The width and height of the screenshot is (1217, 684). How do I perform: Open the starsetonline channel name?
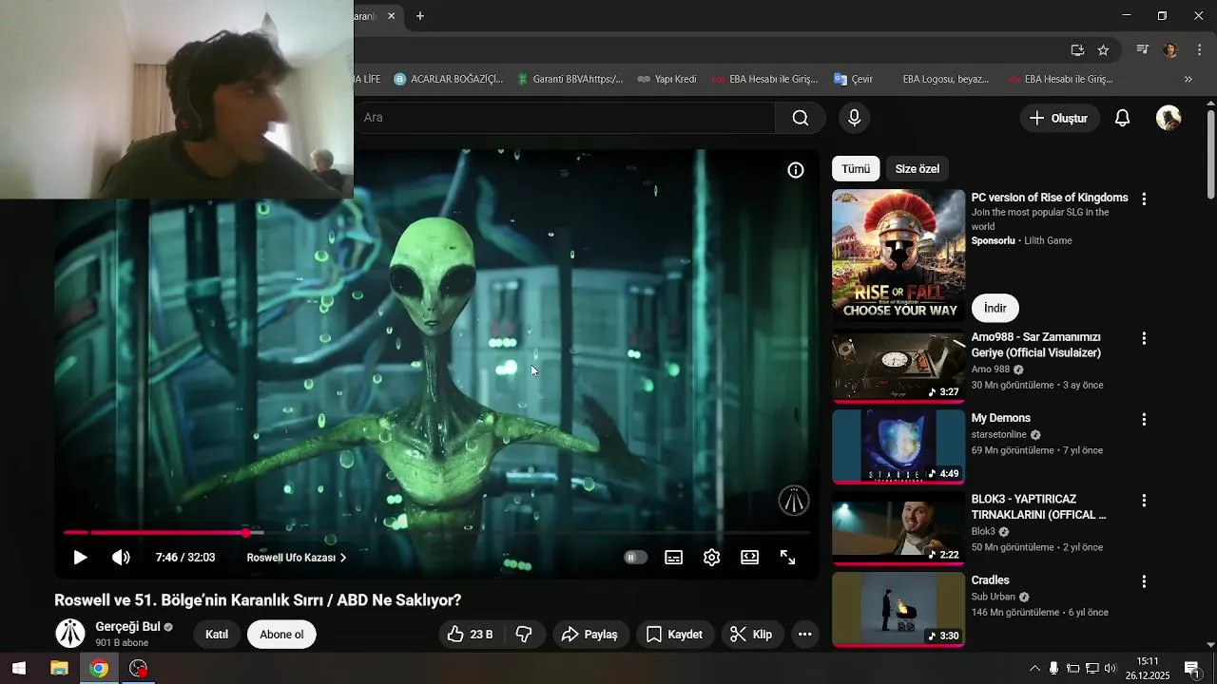pyautogui.click(x=998, y=434)
